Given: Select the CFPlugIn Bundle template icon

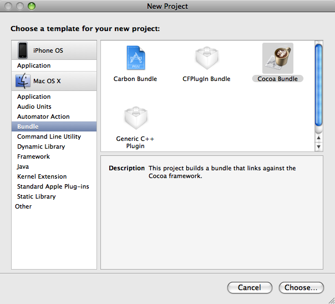Looking at the screenshot, I should pos(206,59).
